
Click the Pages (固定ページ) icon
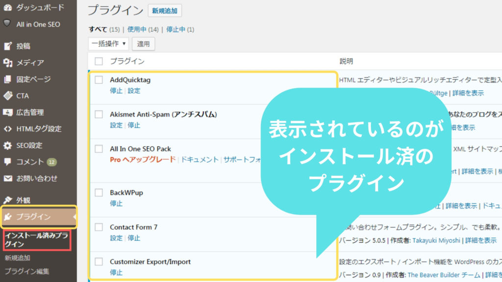tap(8, 79)
